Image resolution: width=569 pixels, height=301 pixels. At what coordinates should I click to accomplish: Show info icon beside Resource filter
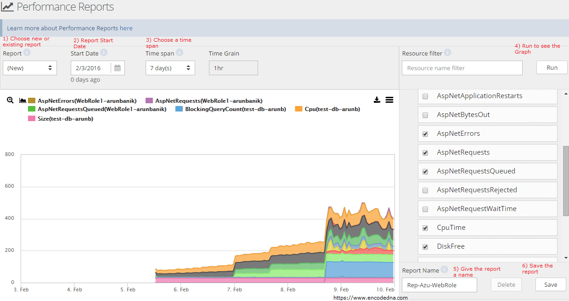pos(448,53)
